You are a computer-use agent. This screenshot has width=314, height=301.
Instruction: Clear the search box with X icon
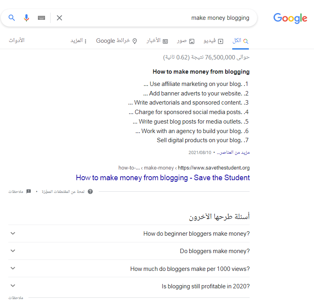pos(59,18)
